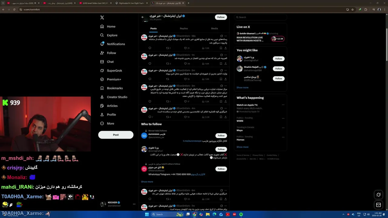
Task: Click Show more under Who to follow
Action: (x=147, y=182)
